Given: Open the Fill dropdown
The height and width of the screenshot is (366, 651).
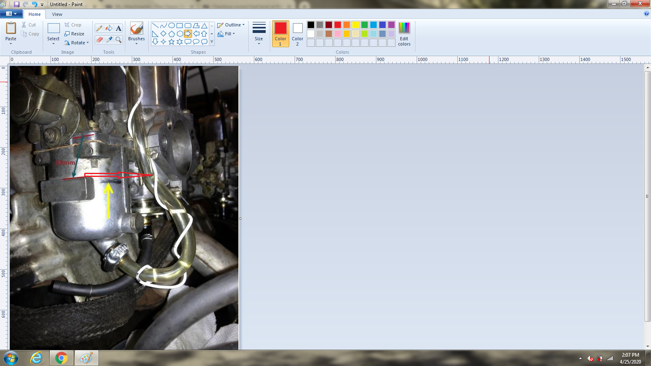Looking at the screenshot, I should (x=227, y=34).
